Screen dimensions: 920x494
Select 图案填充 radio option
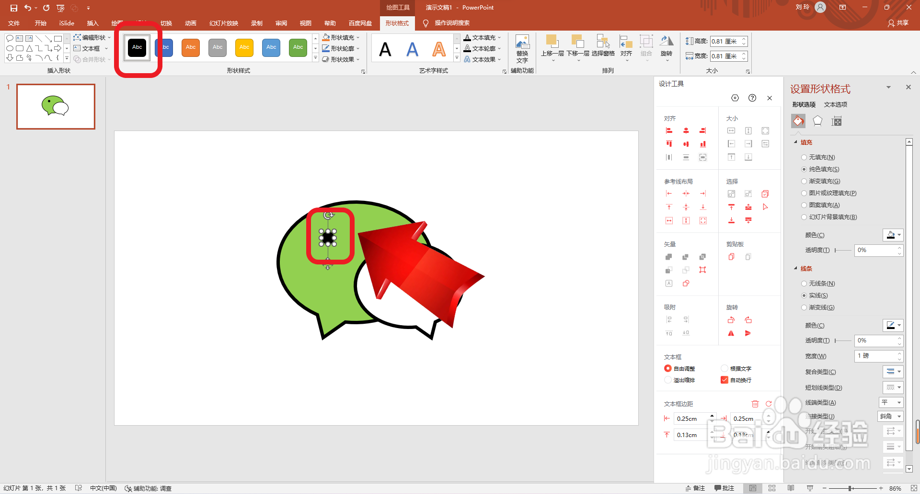(804, 205)
